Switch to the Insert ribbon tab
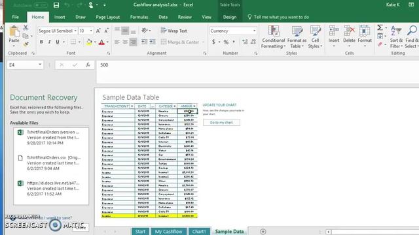 [60, 17]
